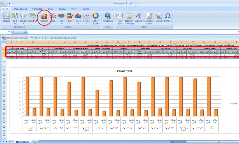Go to next sheet navigation arrow
The image size is (239, 144).
[x=9, y=142]
